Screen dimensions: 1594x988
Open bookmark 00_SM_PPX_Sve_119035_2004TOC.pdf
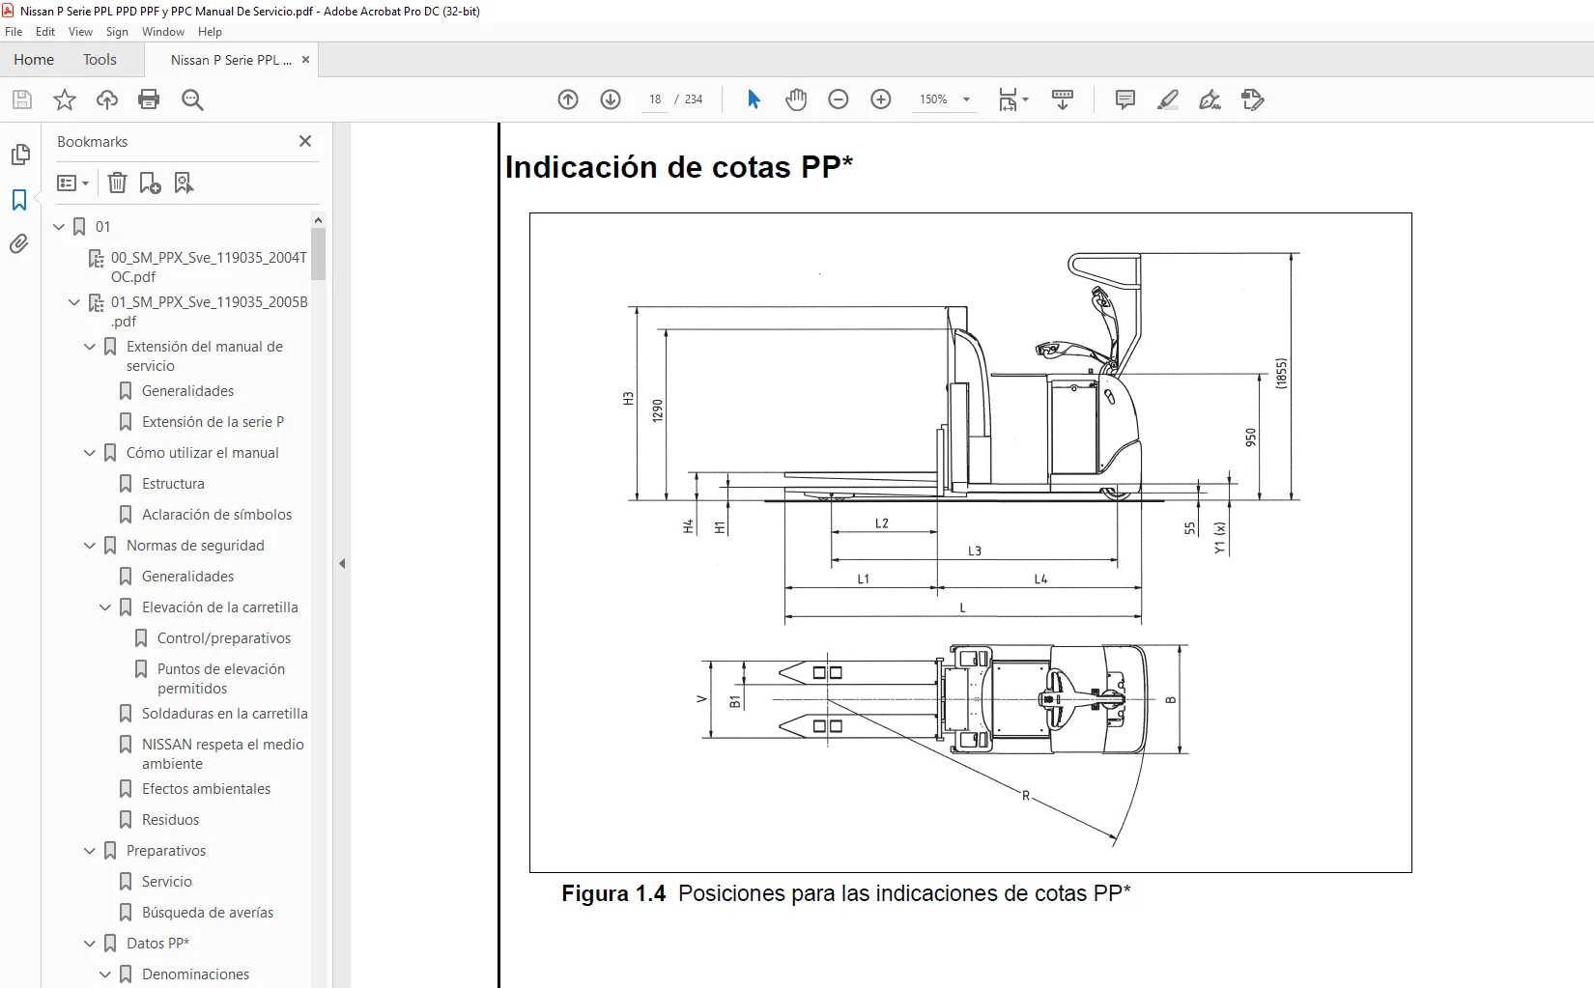tap(208, 268)
